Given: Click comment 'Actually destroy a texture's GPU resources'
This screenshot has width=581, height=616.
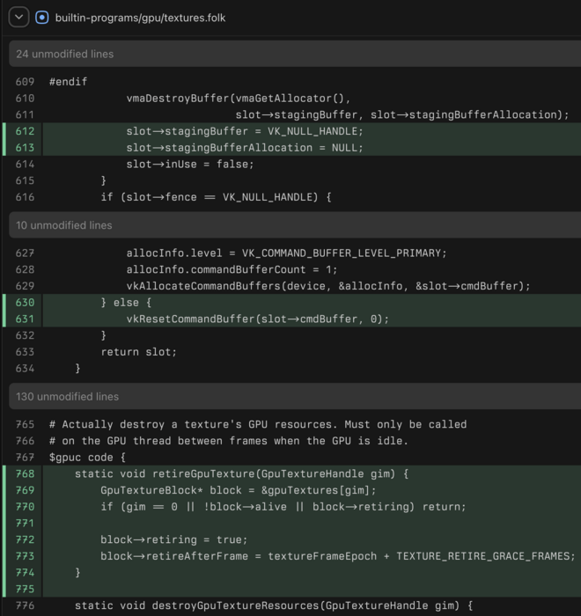Looking at the screenshot, I should (258, 424).
